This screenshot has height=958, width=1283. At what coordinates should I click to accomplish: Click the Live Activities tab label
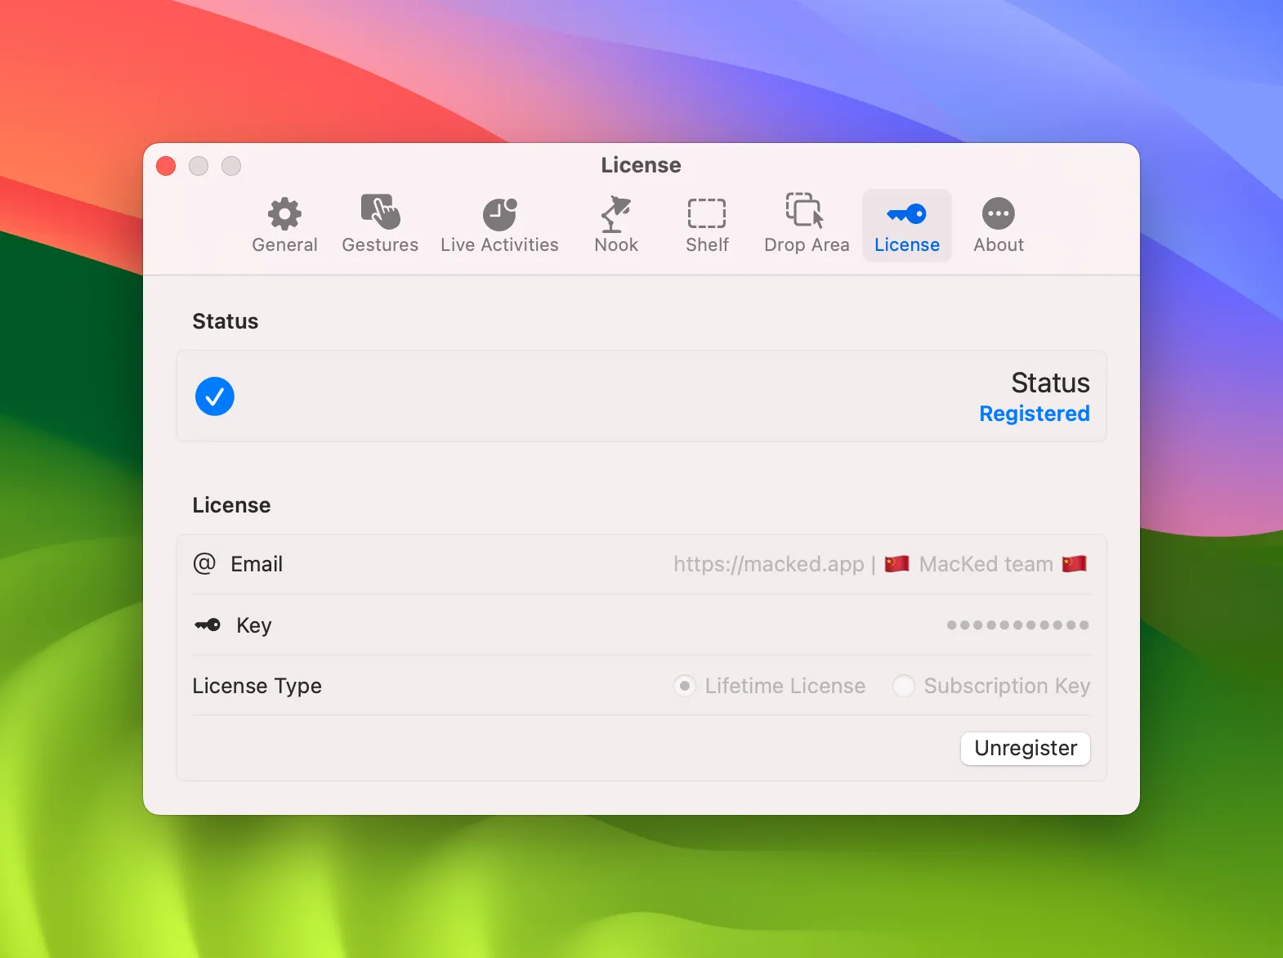pos(499,245)
